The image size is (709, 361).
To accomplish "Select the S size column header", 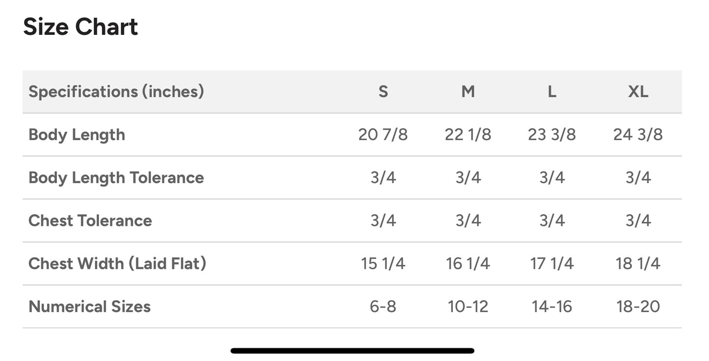I will [383, 92].
